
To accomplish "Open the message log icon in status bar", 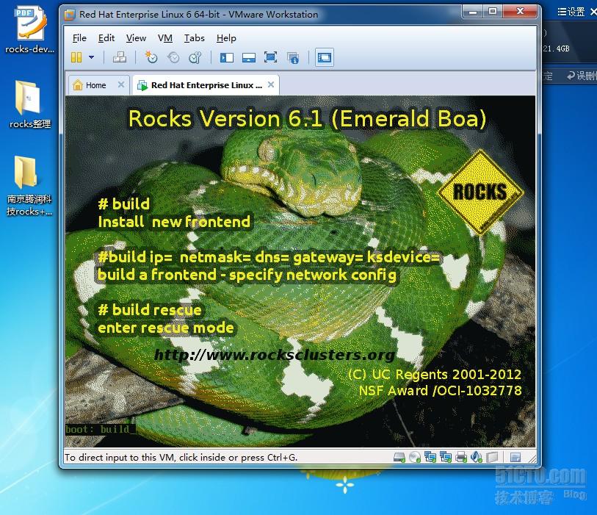I will (x=515, y=457).
